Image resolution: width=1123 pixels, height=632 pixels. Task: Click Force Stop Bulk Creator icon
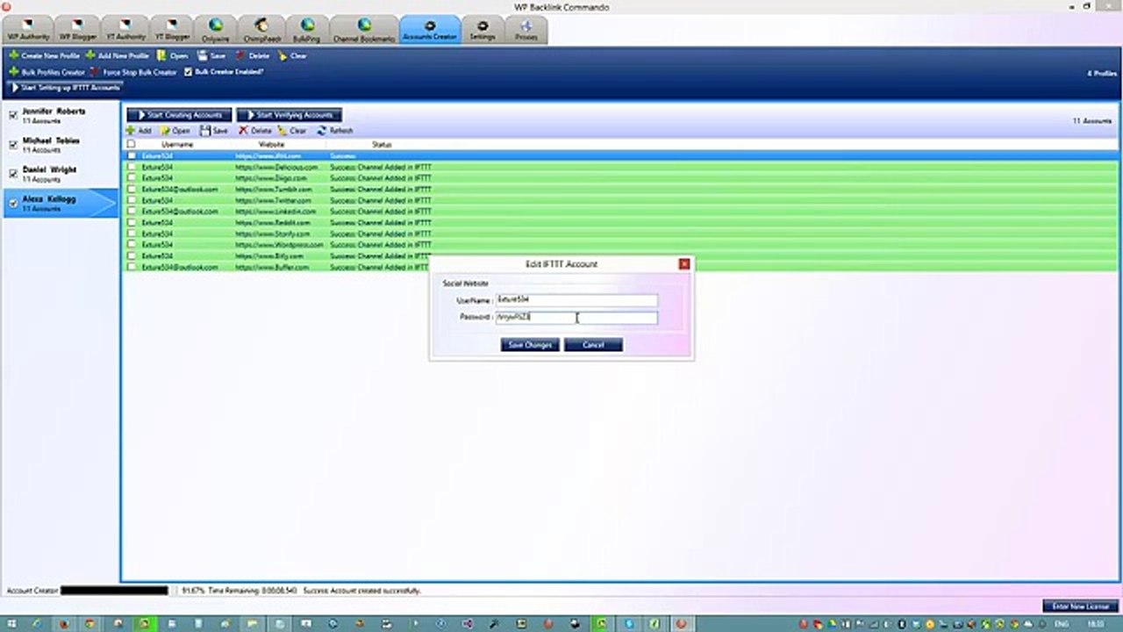[x=95, y=72]
